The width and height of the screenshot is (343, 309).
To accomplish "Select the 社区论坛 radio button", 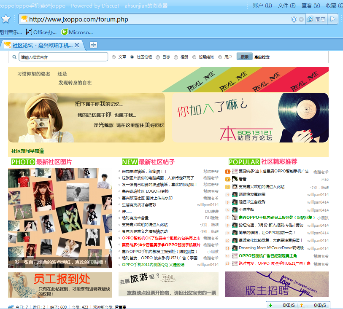I will click(x=132, y=57).
